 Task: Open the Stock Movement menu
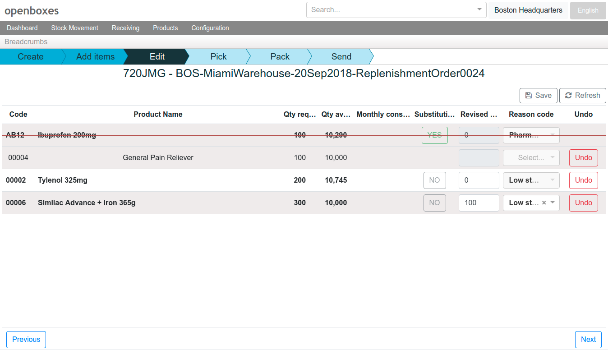(x=74, y=28)
